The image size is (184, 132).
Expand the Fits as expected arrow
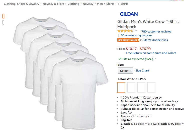click(x=156, y=58)
